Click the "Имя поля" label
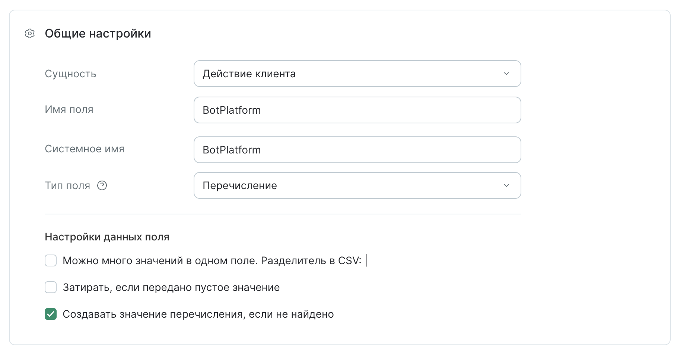 click(69, 110)
